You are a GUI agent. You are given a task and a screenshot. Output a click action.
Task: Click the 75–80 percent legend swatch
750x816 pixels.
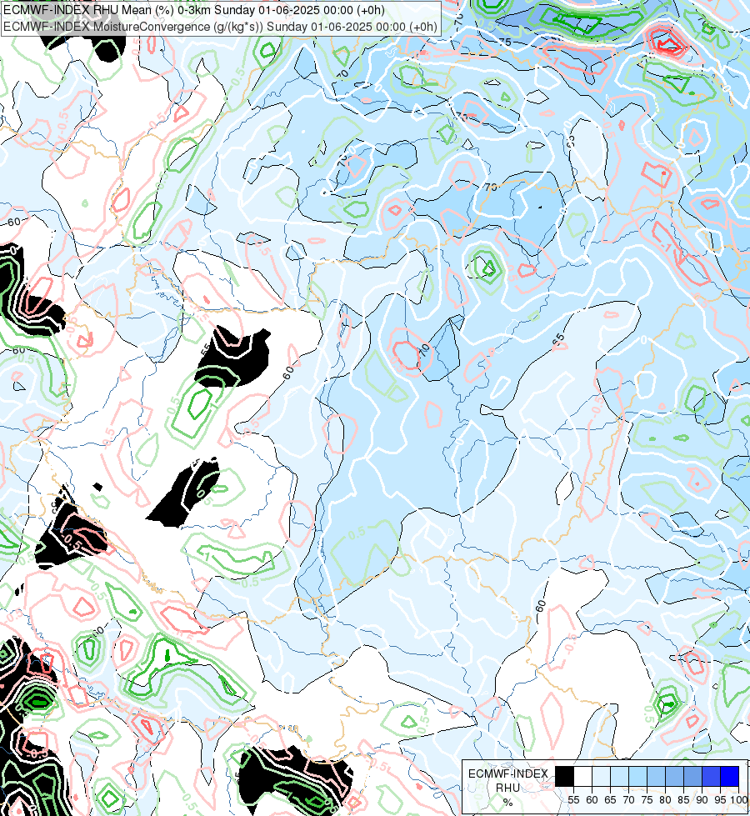[657, 776]
